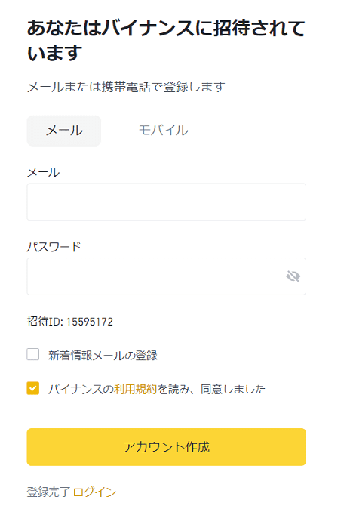Viewport: 347px width, 506px height.
Task: Click the yellow アカウント作成 button
Action: click(166, 447)
